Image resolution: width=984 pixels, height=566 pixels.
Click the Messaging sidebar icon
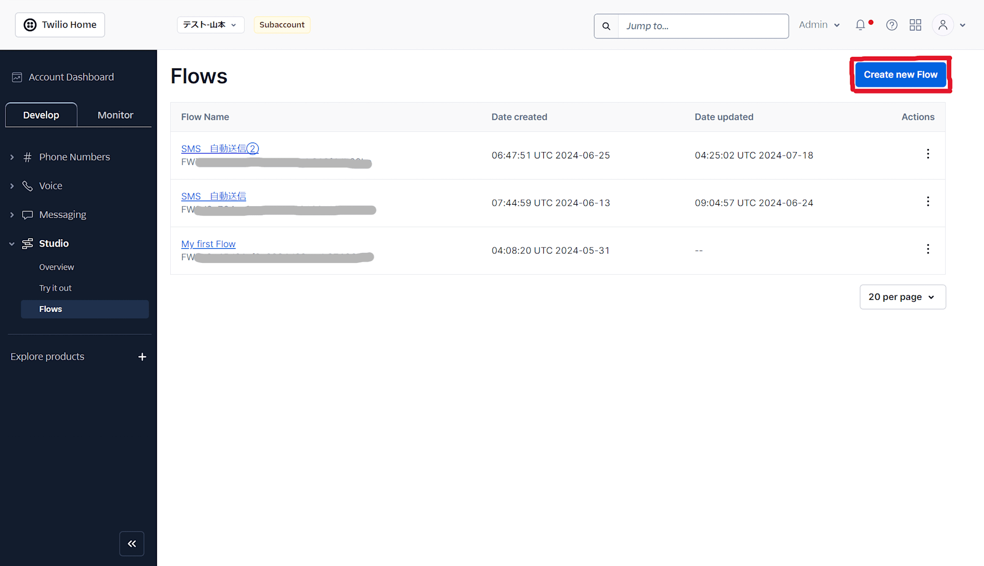click(x=27, y=215)
